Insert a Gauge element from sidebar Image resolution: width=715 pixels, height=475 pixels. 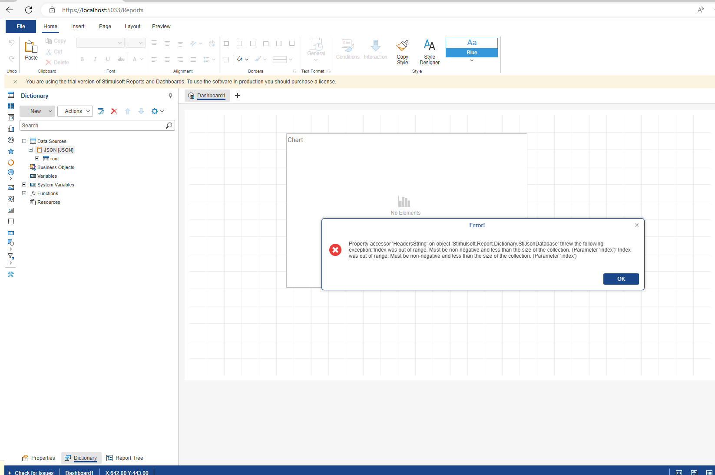click(11, 140)
